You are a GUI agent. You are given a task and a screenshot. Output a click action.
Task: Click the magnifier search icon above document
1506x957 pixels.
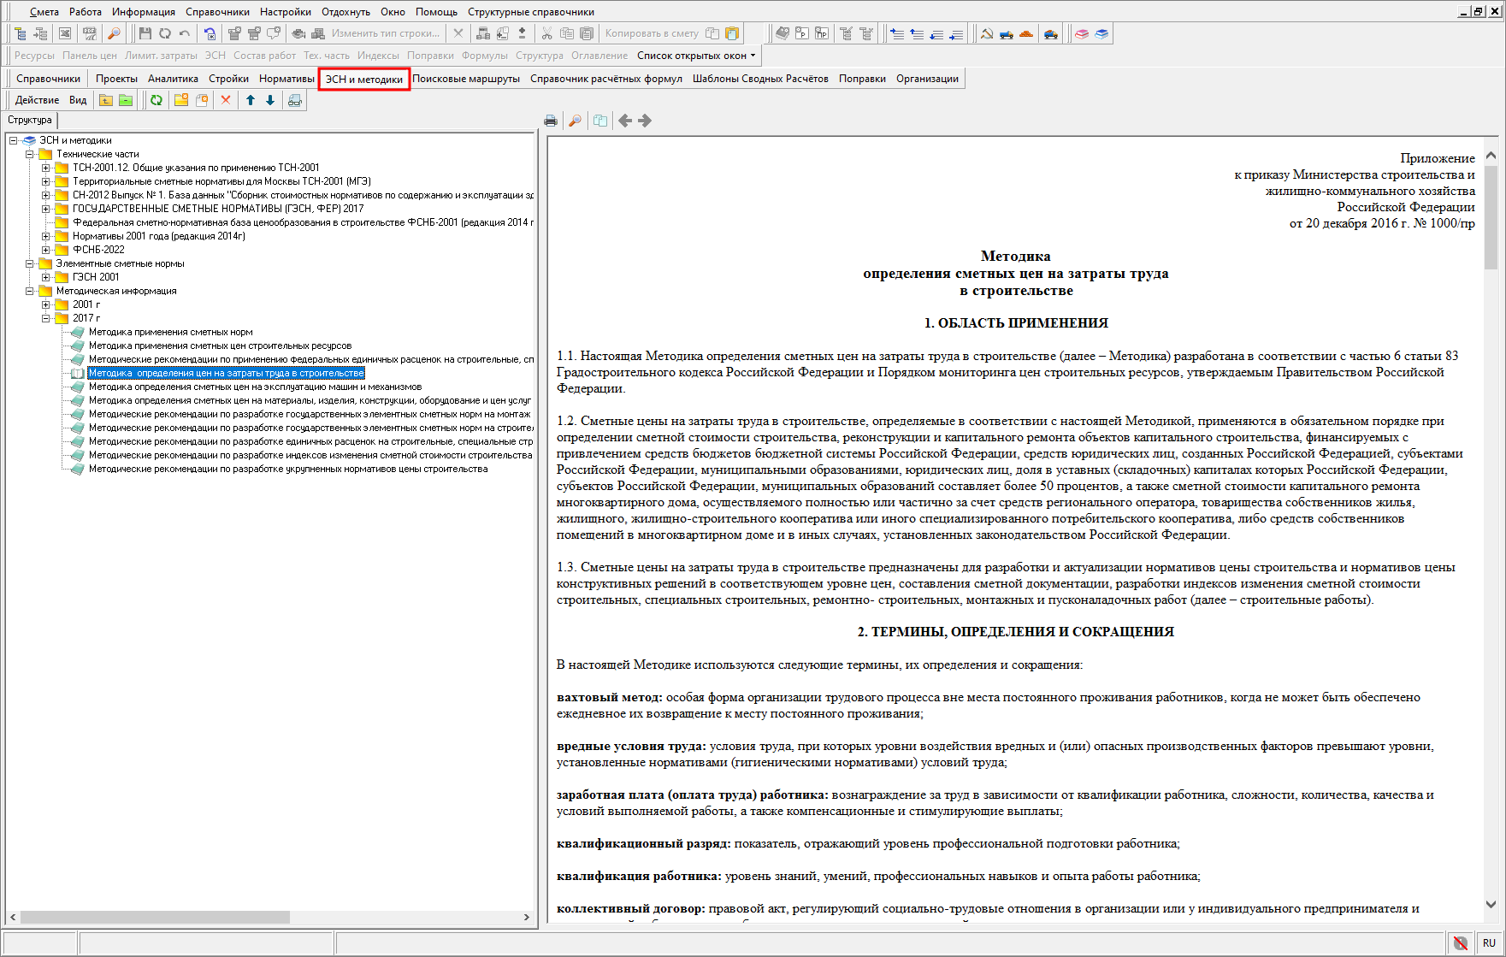coord(575,121)
